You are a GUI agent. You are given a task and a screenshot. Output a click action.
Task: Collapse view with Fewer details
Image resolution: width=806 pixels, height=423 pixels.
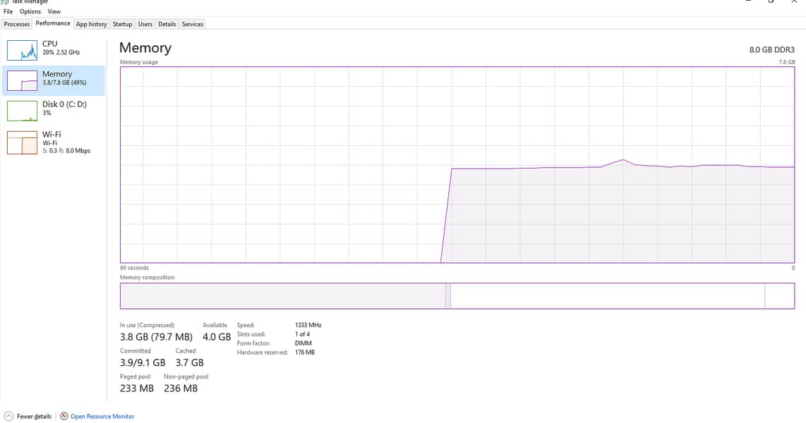[x=34, y=417]
